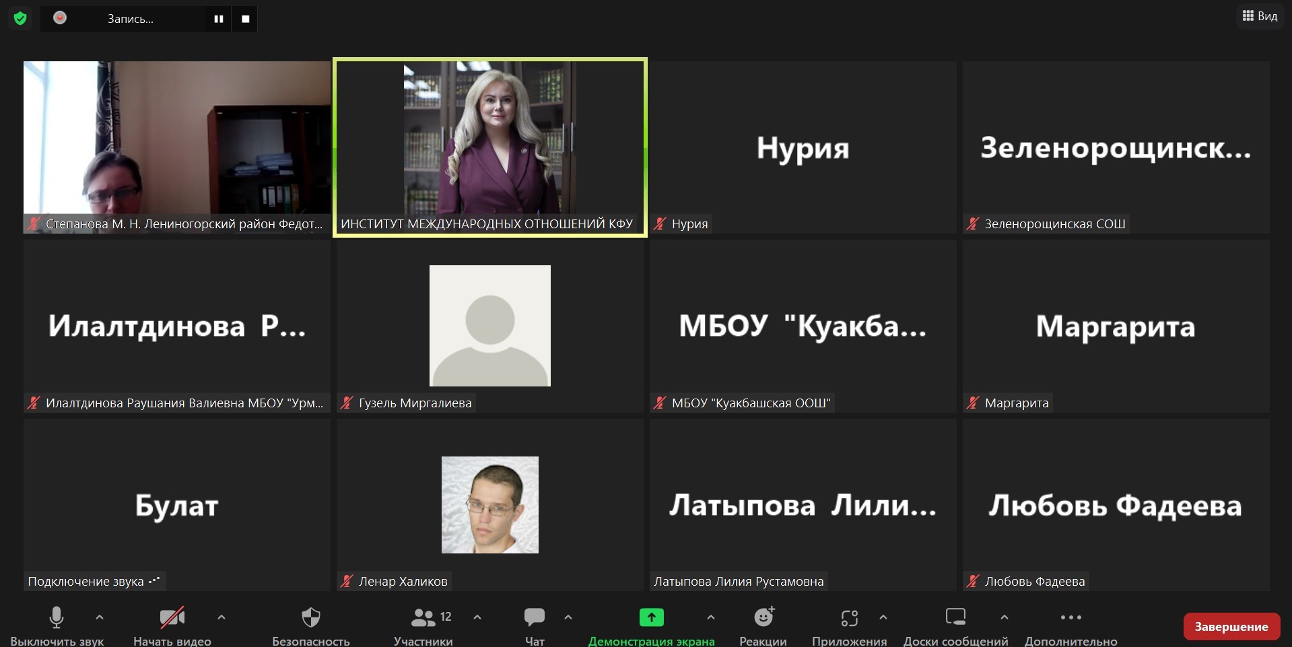Mute microphone with Выключить звук
1292x647 pixels.
pyautogui.click(x=57, y=617)
